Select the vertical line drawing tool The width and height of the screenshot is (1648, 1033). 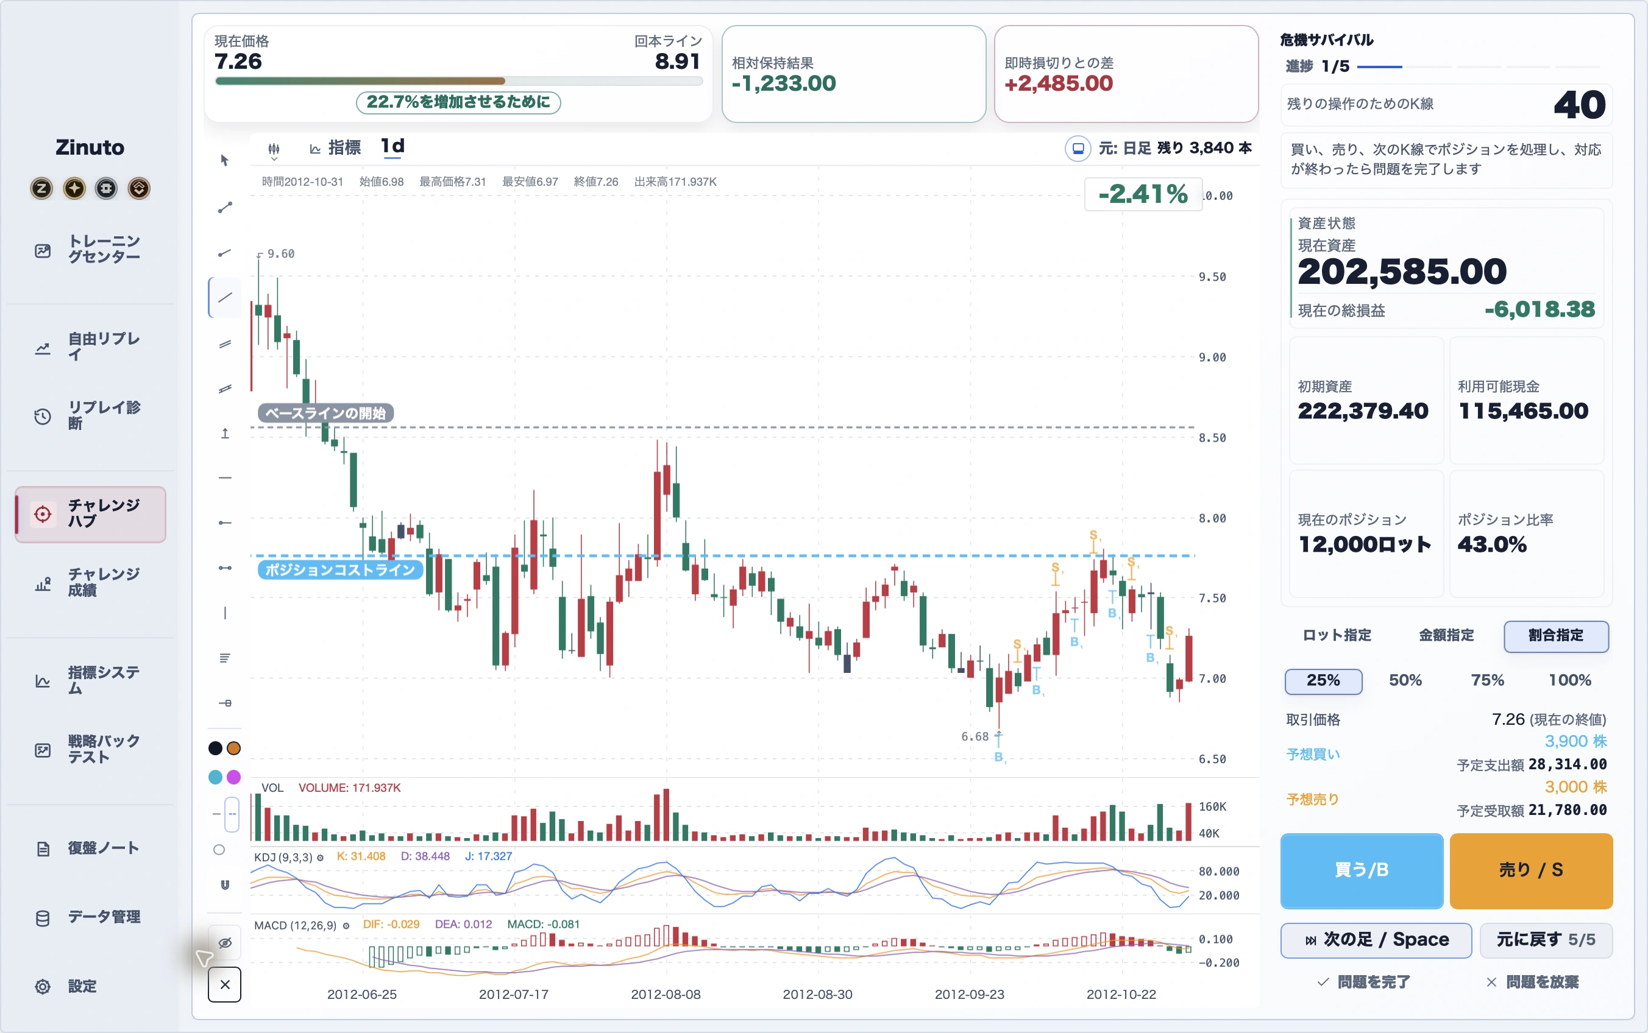[224, 613]
